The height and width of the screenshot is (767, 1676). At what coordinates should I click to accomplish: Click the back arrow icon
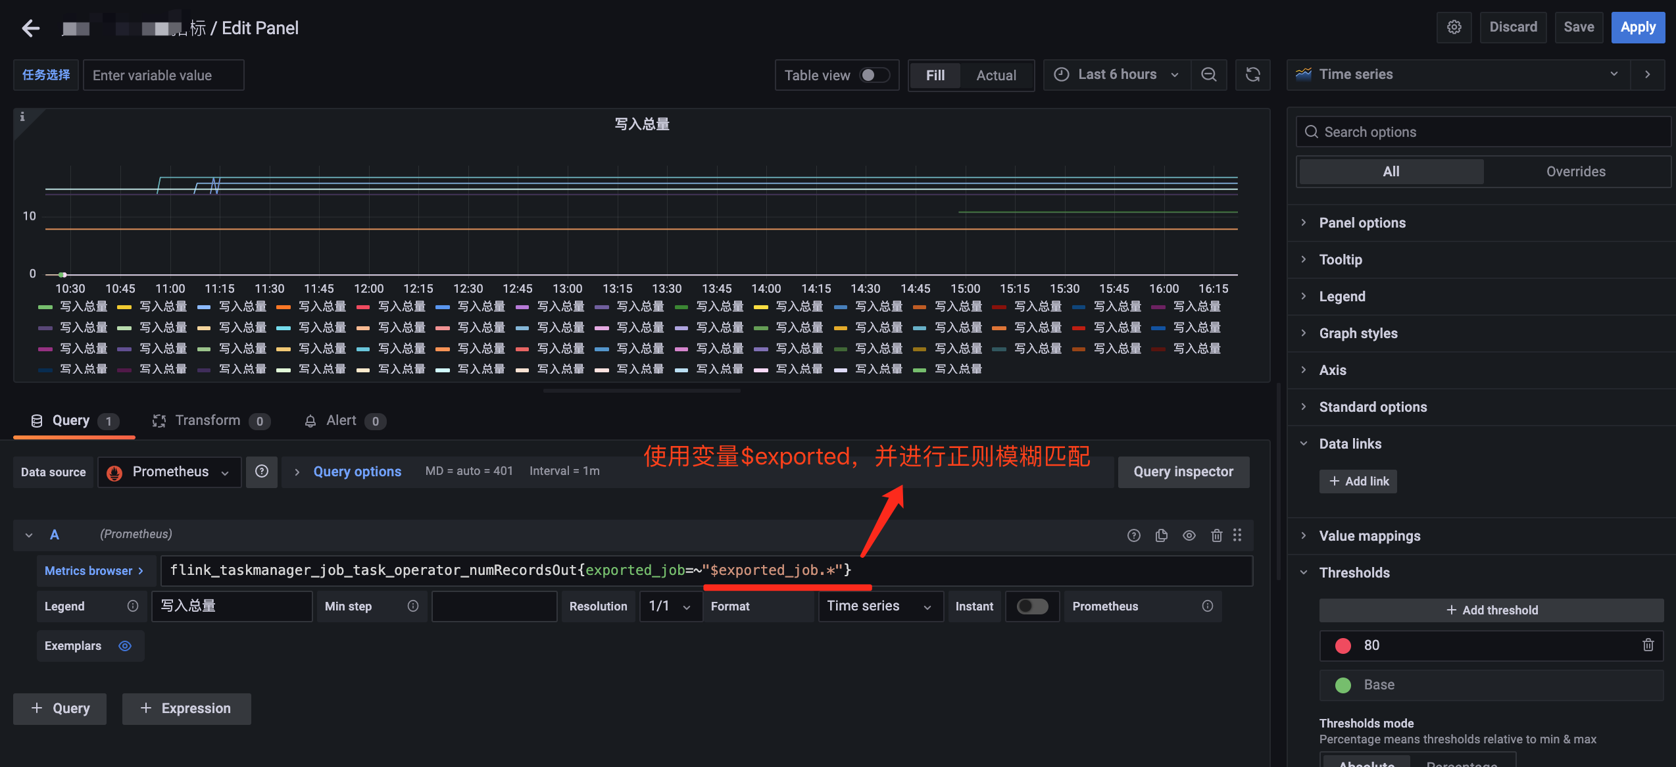[30, 28]
